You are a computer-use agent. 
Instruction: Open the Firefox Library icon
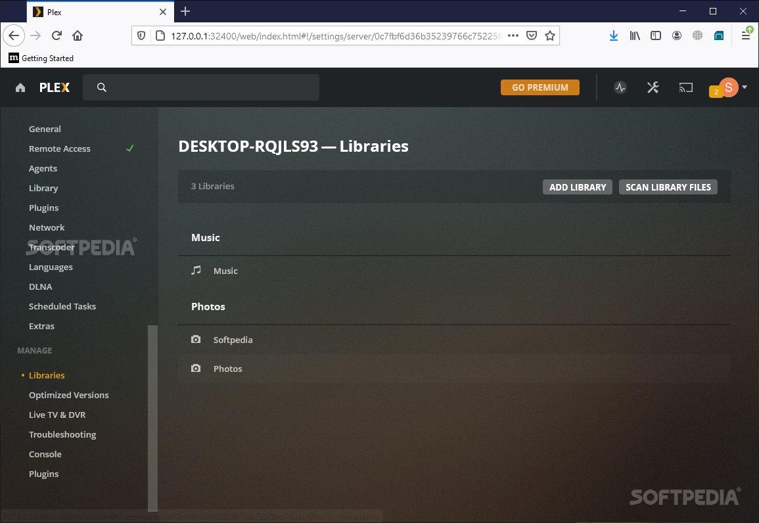point(635,35)
